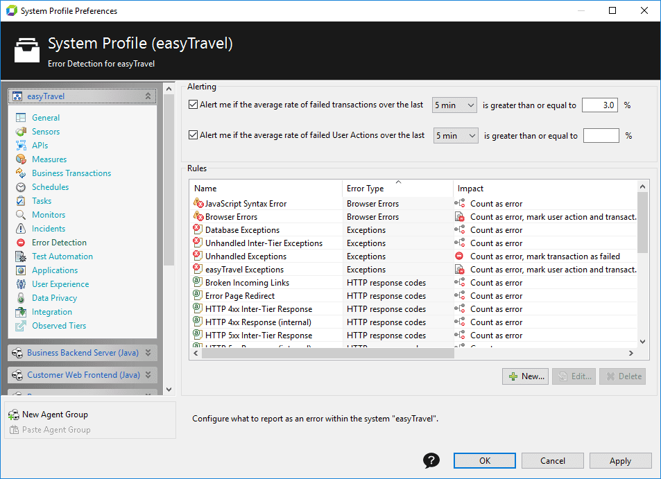Image resolution: width=661 pixels, height=479 pixels.
Task: Open the Incidents settings page
Action: 49,229
